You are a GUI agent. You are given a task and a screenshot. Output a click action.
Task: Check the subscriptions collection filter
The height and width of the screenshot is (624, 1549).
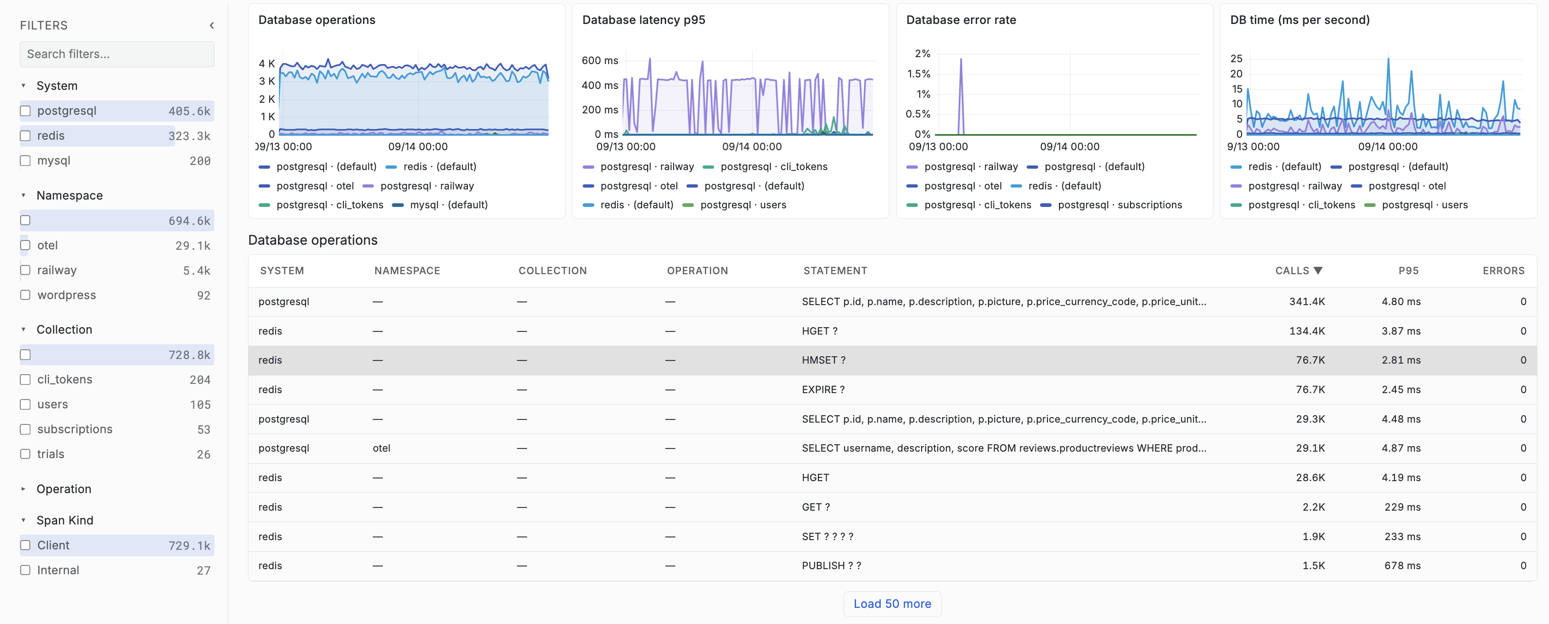25,429
